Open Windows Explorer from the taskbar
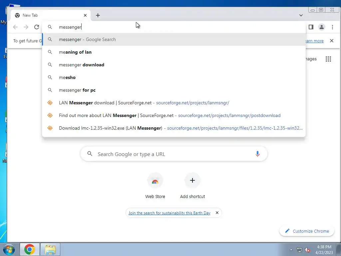Image resolution: width=341 pixels, height=256 pixels. (x=50, y=249)
